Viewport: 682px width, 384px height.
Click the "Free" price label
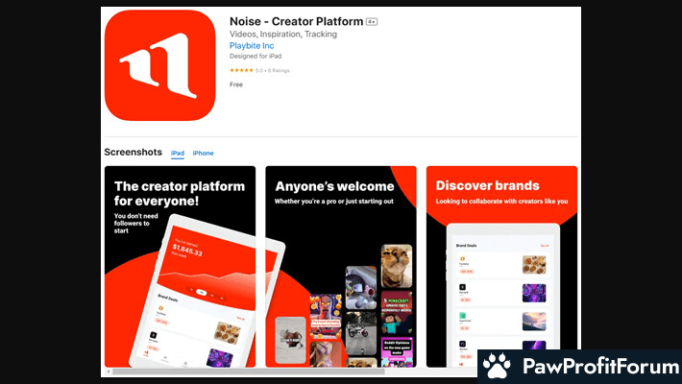[236, 84]
